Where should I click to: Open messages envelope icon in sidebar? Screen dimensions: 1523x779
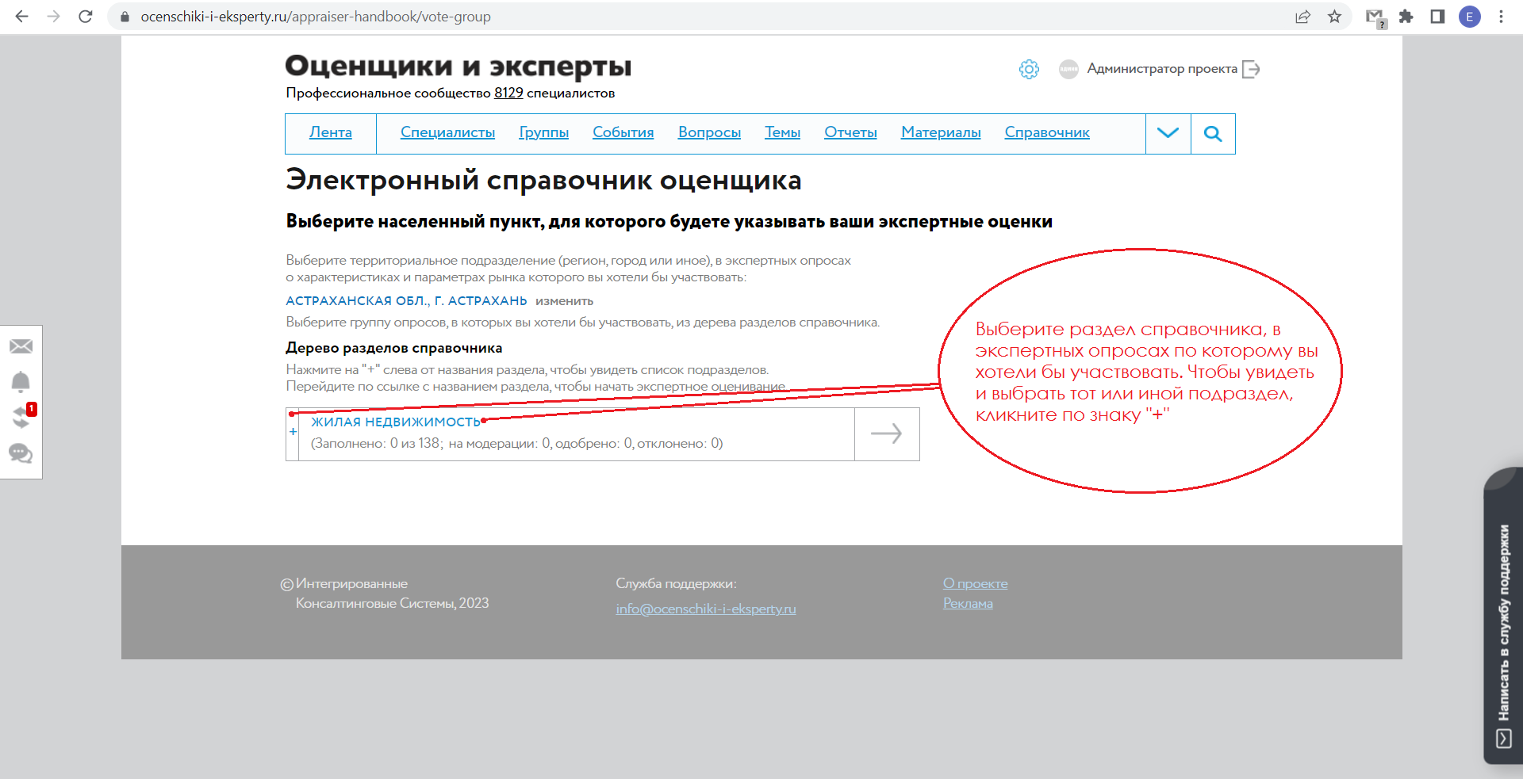21,346
